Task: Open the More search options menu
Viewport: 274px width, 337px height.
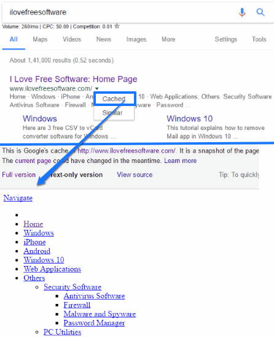Action: point(168,39)
